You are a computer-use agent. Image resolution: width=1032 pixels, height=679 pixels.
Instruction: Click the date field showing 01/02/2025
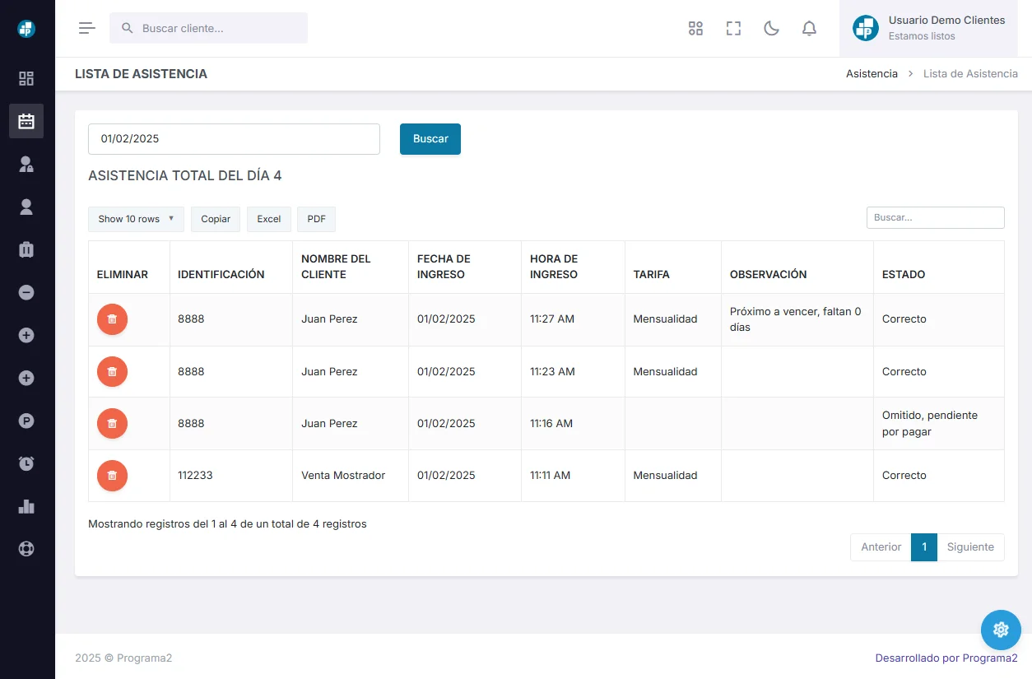coord(234,139)
